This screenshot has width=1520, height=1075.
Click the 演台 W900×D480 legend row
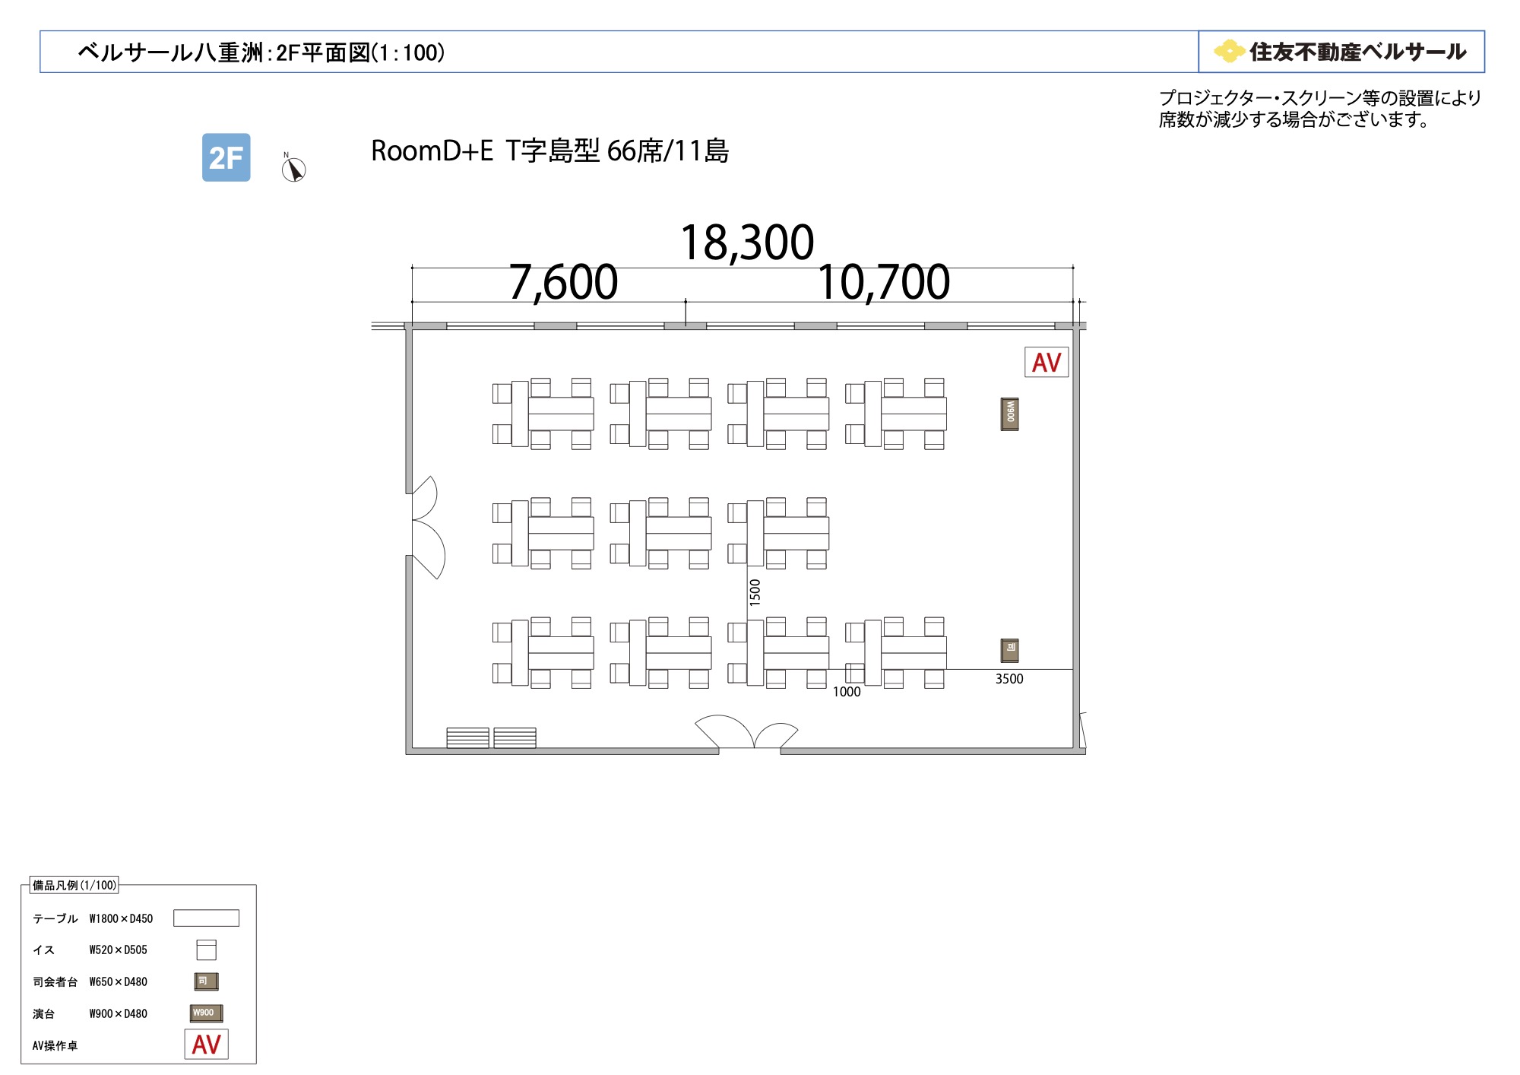[x=128, y=1013]
